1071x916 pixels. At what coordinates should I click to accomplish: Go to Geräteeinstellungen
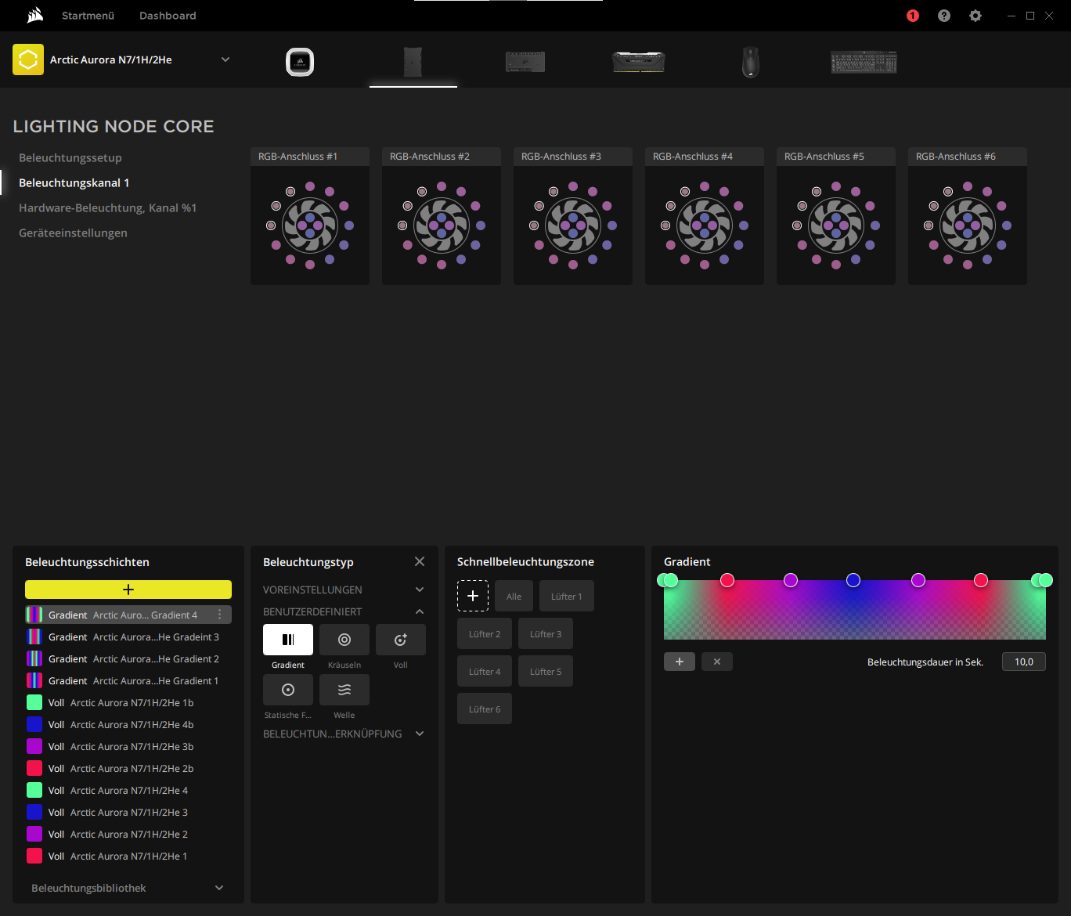(73, 233)
